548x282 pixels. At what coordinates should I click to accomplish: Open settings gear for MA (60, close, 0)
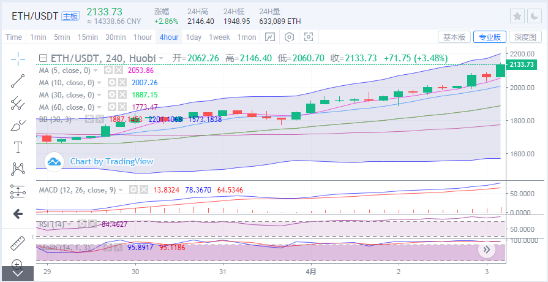pos(111,107)
